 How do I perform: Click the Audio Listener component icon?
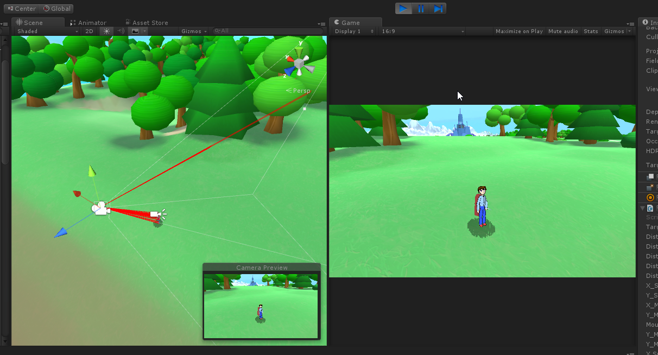click(650, 198)
